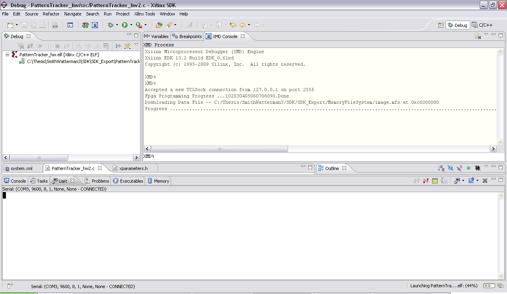Image resolution: width=507 pixels, height=294 pixels.
Task: Open the system.xml editor tab
Action: pos(22,168)
